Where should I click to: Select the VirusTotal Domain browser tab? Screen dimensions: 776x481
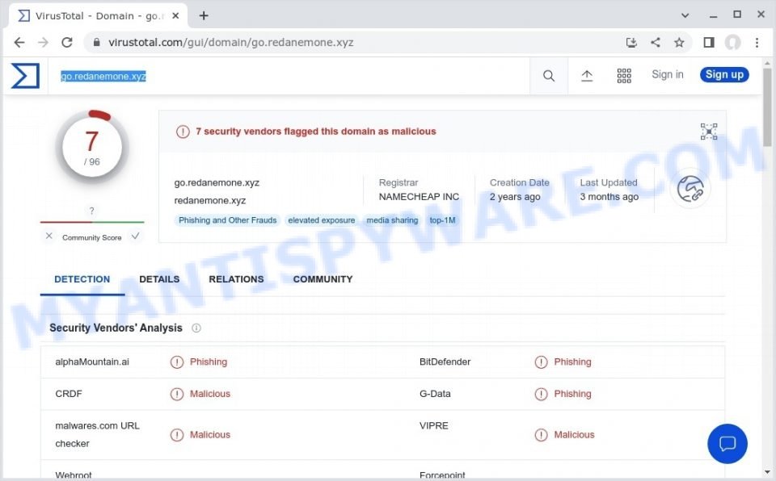pyautogui.click(x=98, y=16)
